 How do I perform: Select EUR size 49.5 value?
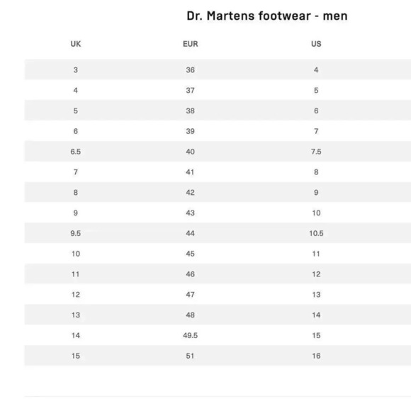(191, 336)
